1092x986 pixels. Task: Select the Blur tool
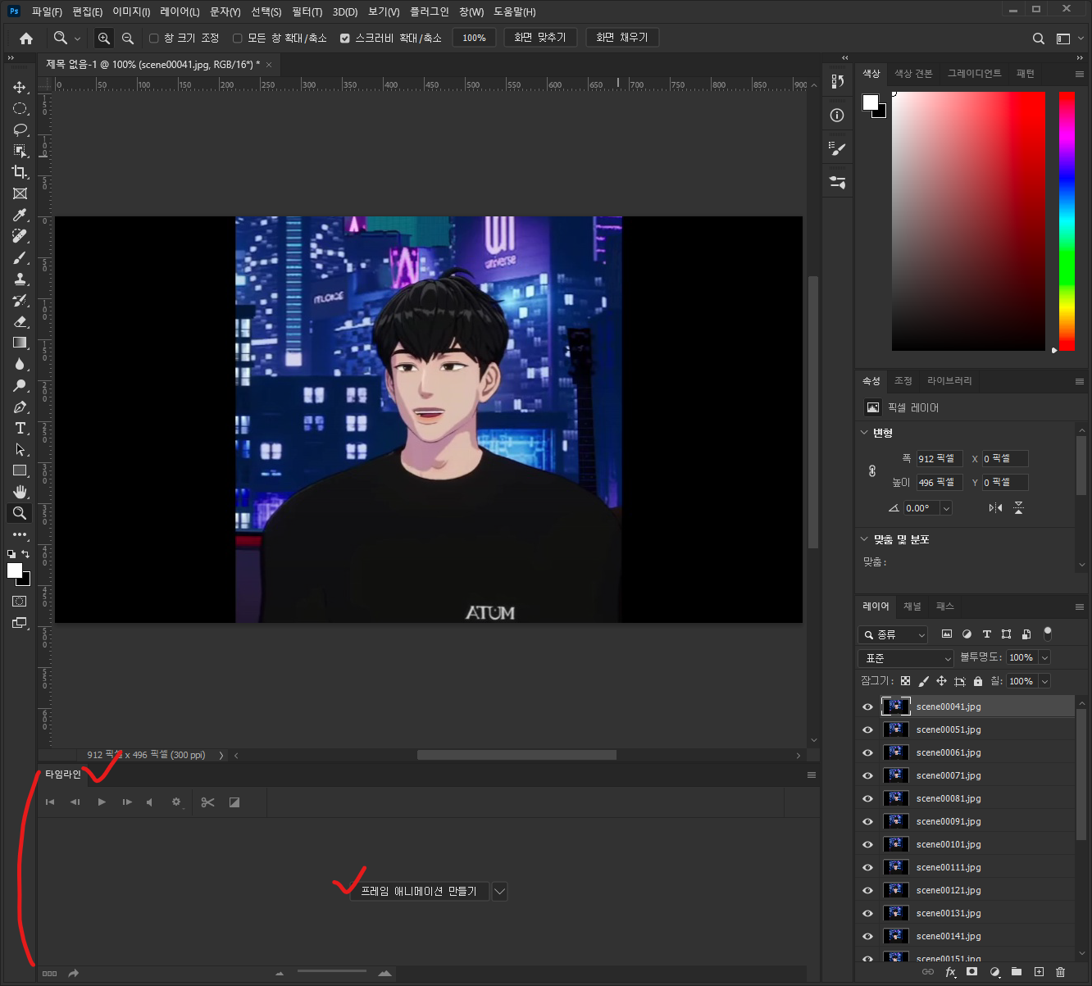coord(20,364)
